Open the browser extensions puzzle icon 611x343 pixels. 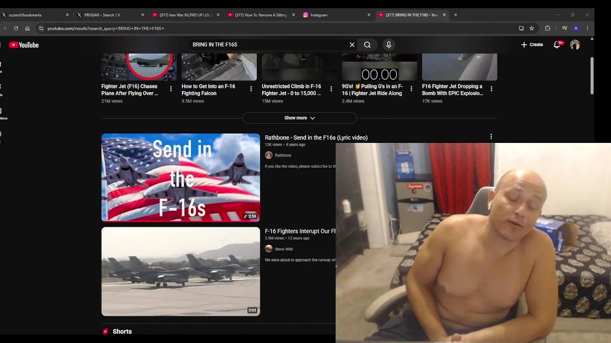coord(548,28)
